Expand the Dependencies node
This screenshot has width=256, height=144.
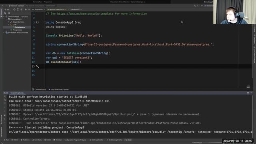click(x=9, y=22)
